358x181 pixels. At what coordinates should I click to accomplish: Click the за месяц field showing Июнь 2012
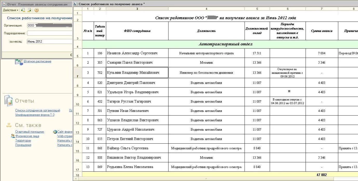point(50,41)
